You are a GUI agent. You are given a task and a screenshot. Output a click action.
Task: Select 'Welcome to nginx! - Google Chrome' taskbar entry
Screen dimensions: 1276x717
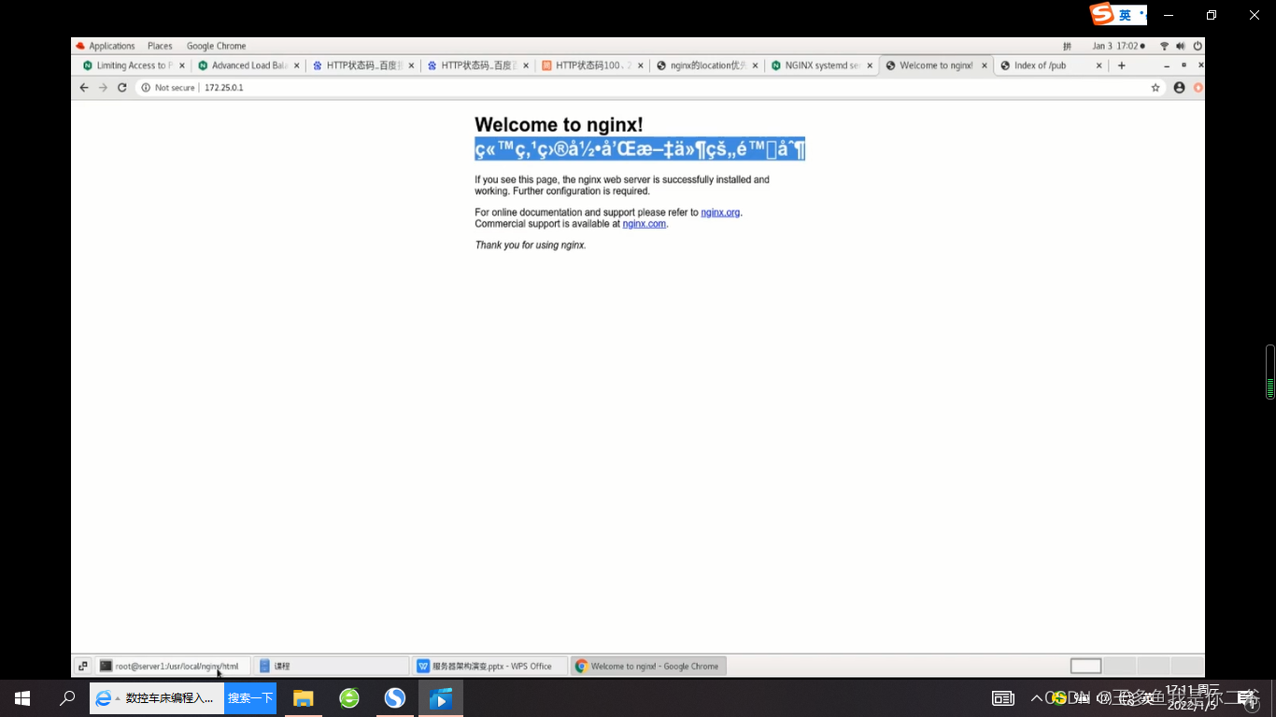[x=648, y=667]
